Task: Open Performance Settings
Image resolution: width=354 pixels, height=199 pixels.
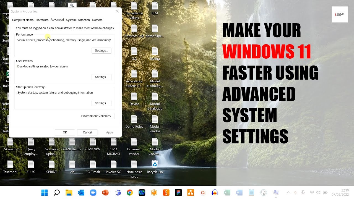Action: (x=101, y=51)
